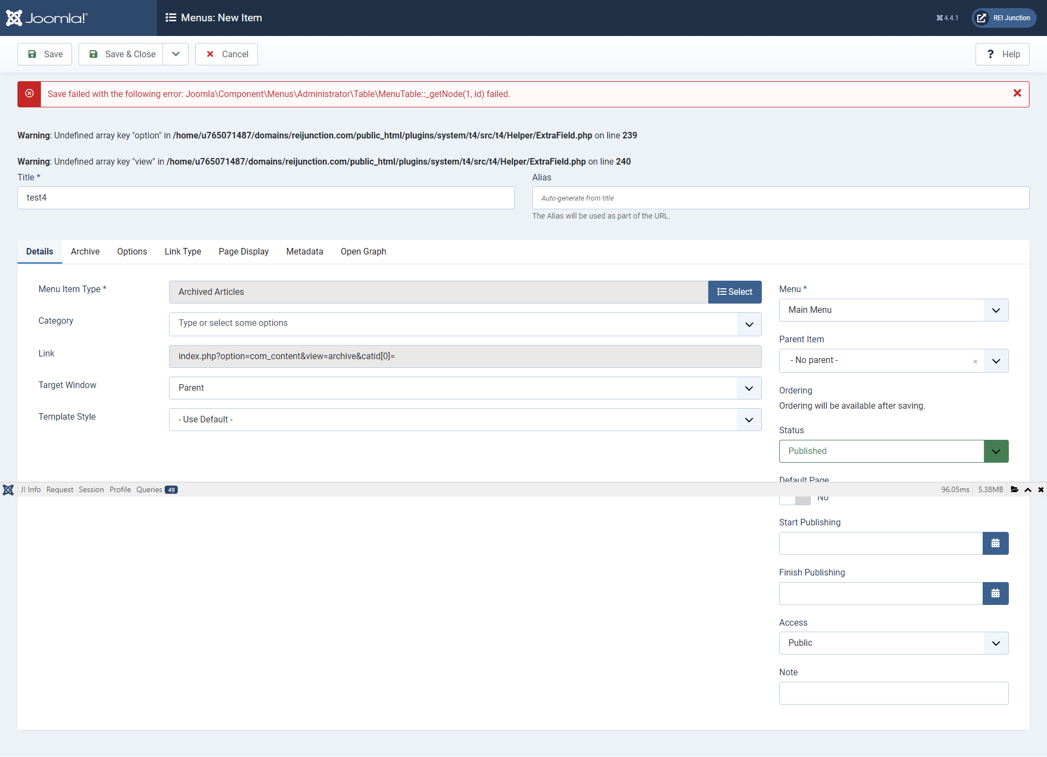Image resolution: width=1047 pixels, height=757 pixels.
Task: Dismiss the red error alert
Action: (x=1017, y=93)
